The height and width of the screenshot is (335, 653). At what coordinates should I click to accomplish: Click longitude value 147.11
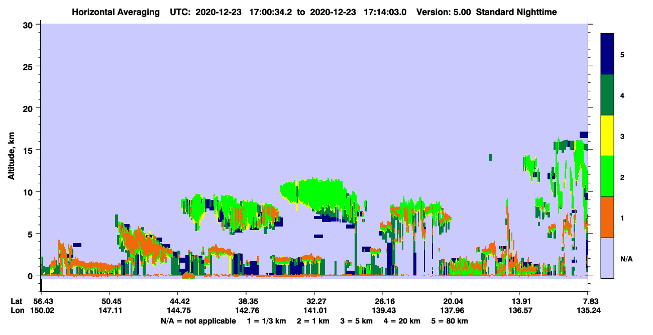[110, 310]
